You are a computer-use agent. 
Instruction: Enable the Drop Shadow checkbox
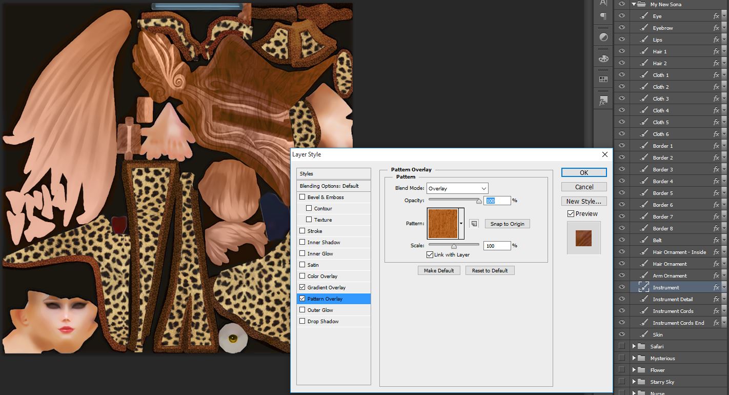302,321
